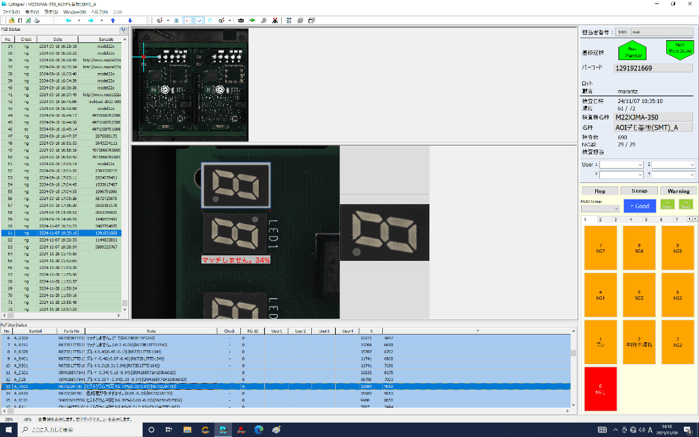Open Microsoft Edge from the taskbar
The width and height of the screenshot is (699, 437).
pos(259,429)
